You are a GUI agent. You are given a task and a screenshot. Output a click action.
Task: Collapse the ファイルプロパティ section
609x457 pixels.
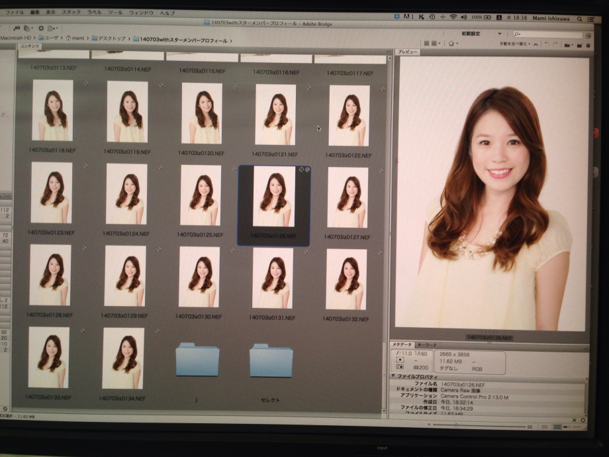393,376
